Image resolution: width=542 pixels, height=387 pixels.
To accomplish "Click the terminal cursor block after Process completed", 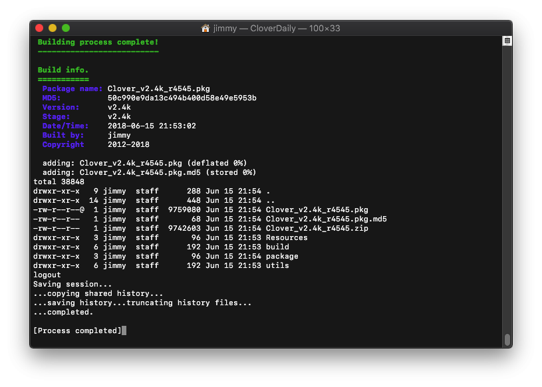I will pos(124,330).
